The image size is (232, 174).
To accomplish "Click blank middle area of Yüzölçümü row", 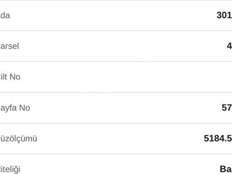I will tap(116, 139).
